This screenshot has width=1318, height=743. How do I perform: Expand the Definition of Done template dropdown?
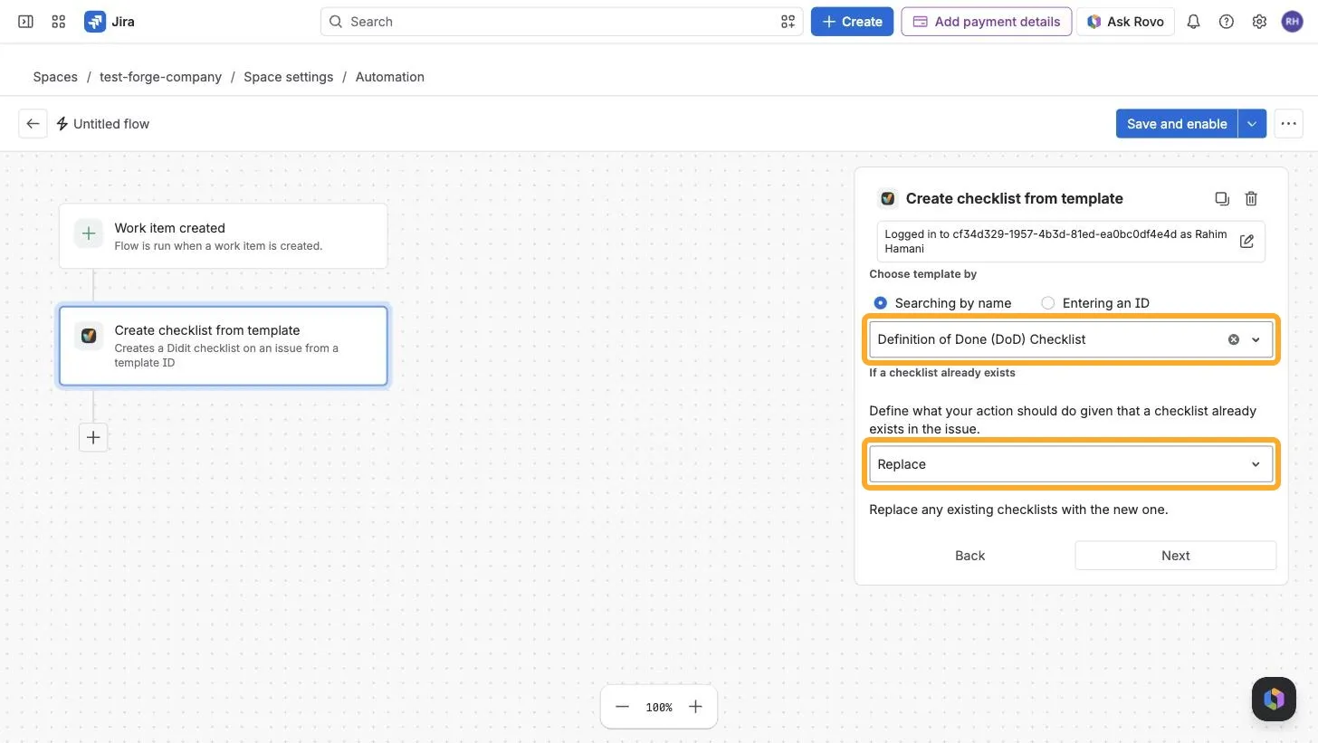tap(1256, 339)
